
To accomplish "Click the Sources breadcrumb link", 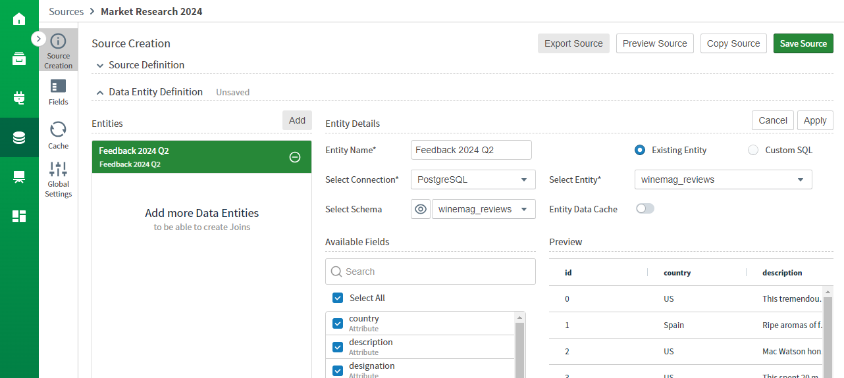I will pos(66,12).
